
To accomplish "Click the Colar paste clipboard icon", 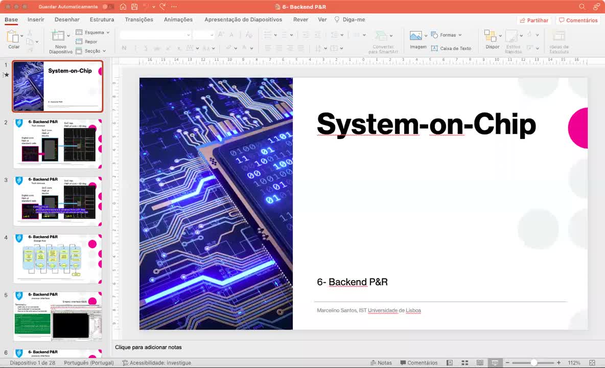I will 13,37.
